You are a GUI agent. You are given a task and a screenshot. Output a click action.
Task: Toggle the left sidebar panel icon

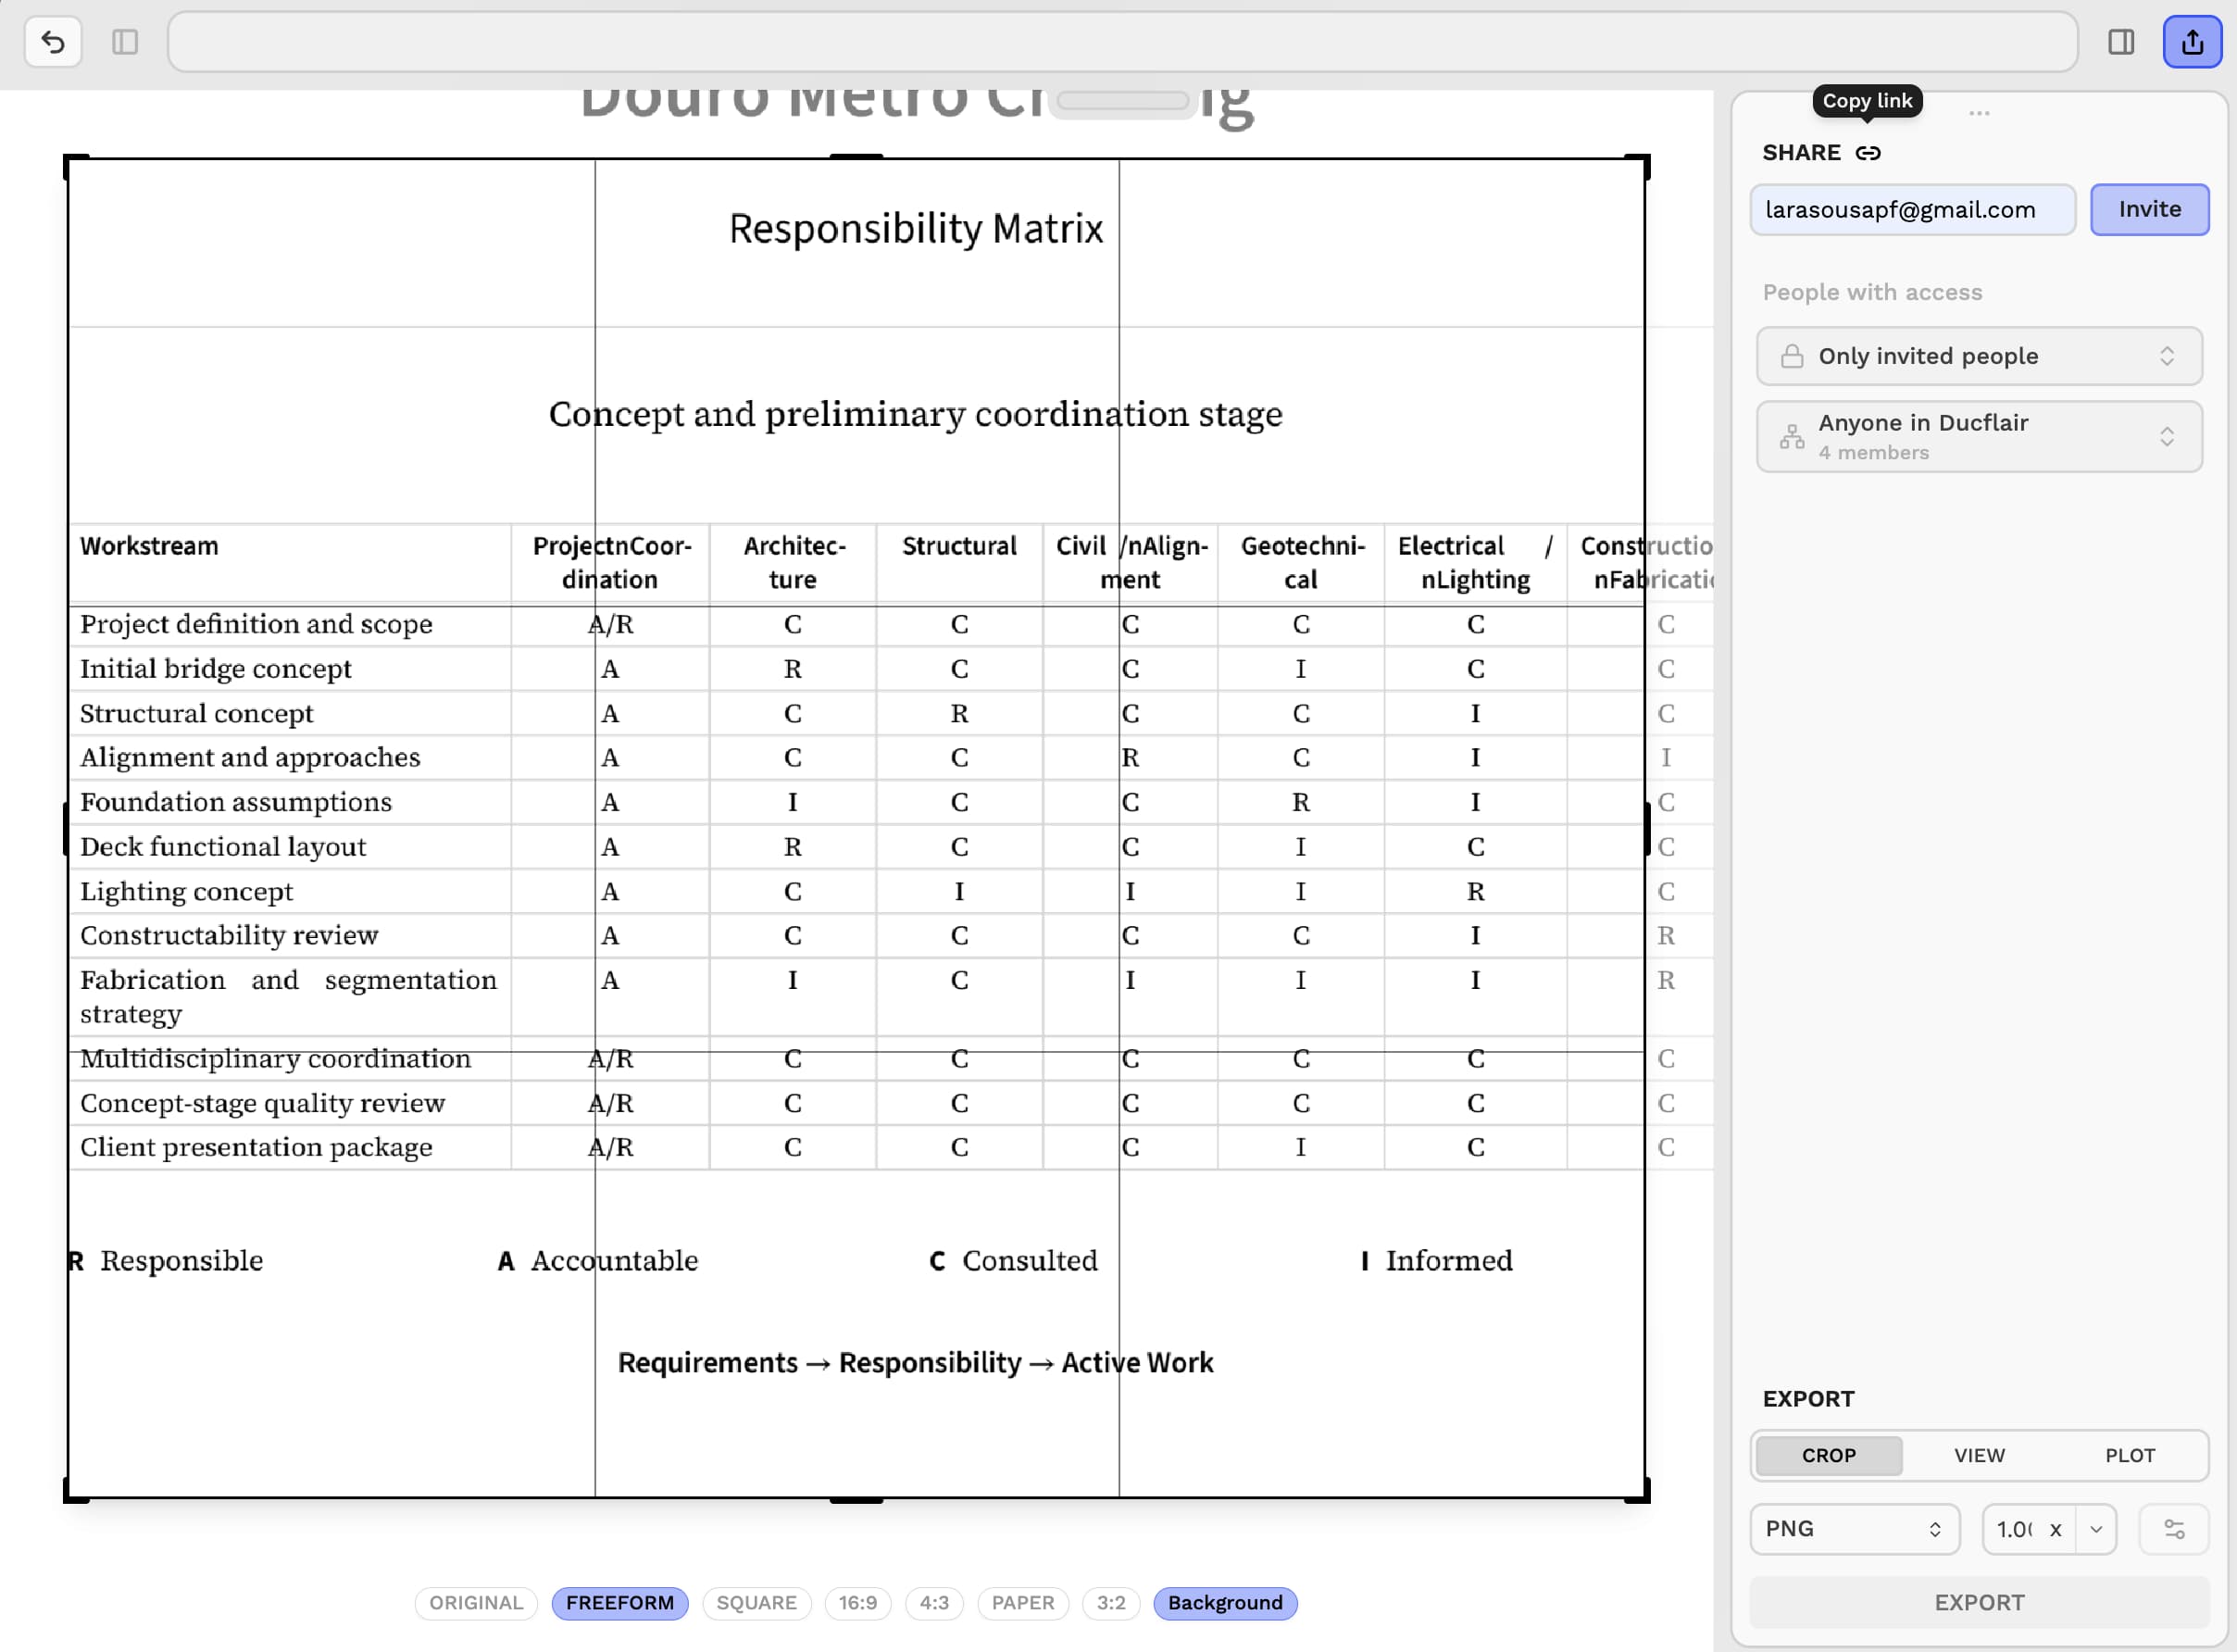(125, 42)
